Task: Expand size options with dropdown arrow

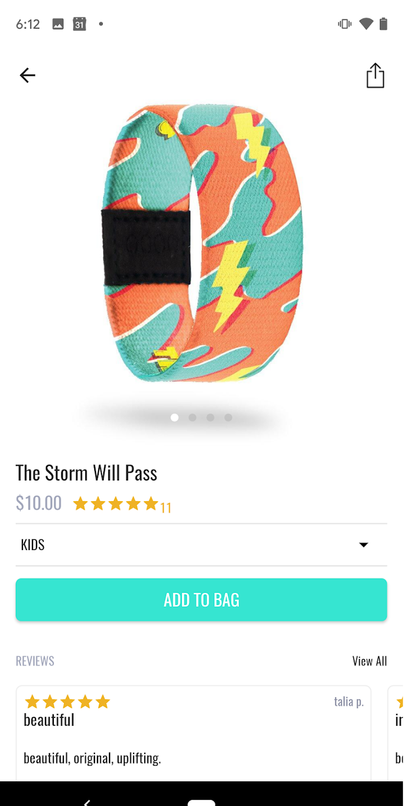Action: [364, 545]
